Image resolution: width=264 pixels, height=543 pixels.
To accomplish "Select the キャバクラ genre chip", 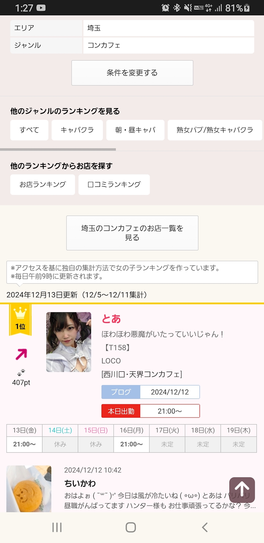I will 77,130.
